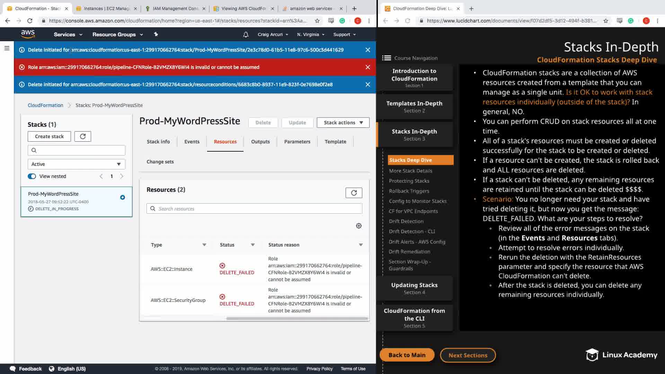This screenshot has width=665, height=374.
Task: Select the Prod-MyWordPressSite stack radio button
Action: pos(122,197)
